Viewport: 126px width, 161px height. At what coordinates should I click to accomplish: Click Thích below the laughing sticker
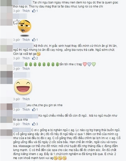pyautogui.click(x=26, y=99)
